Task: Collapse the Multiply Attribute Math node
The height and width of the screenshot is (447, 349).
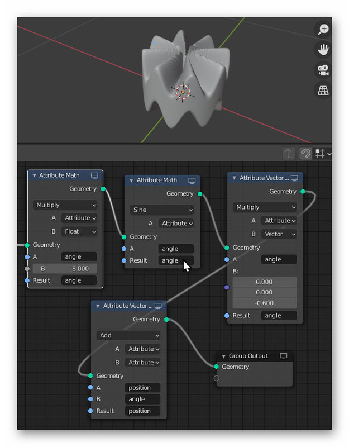Action: coord(34,175)
